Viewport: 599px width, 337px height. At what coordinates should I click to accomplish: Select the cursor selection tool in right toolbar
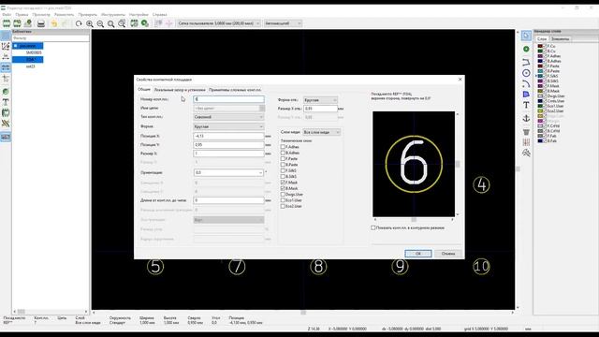click(x=526, y=36)
